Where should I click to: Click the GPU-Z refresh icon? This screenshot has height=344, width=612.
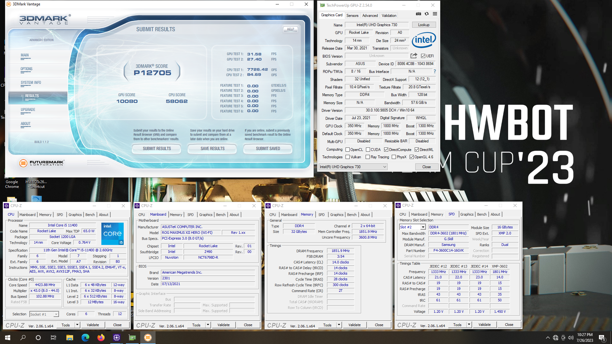click(x=426, y=14)
